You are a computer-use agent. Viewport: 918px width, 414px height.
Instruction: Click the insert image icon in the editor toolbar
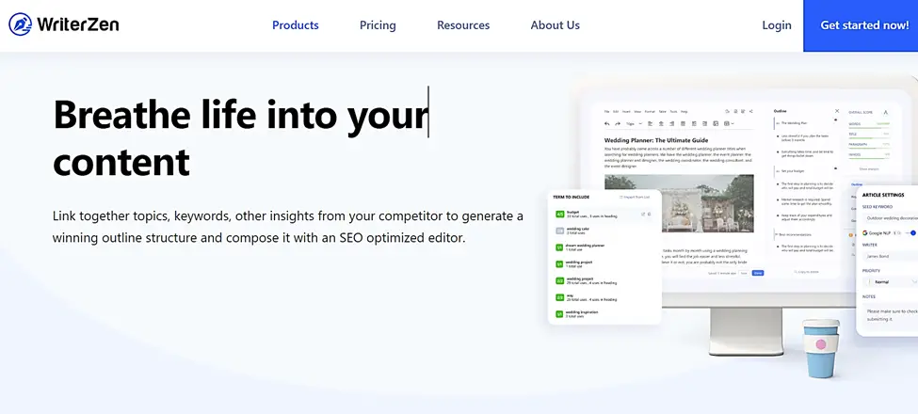[x=716, y=124]
